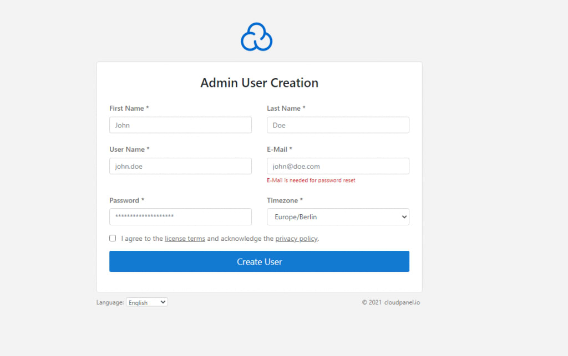This screenshot has height=356, width=568.
Task: Click the 2021 cloudpanel.io copyright text
Action: click(x=390, y=302)
